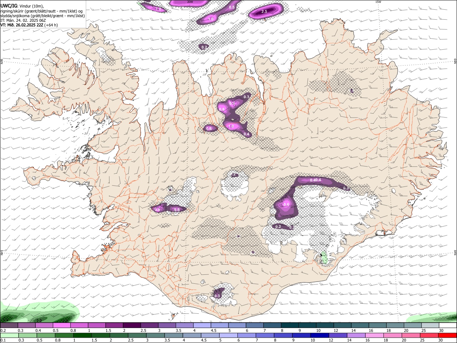Click the 0.40.4 contour label on the map
457x343 pixels.
(316, 180)
